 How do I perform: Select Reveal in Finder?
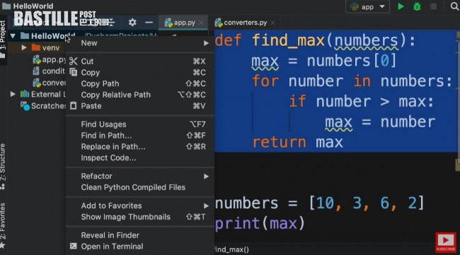(x=140, y=235)
